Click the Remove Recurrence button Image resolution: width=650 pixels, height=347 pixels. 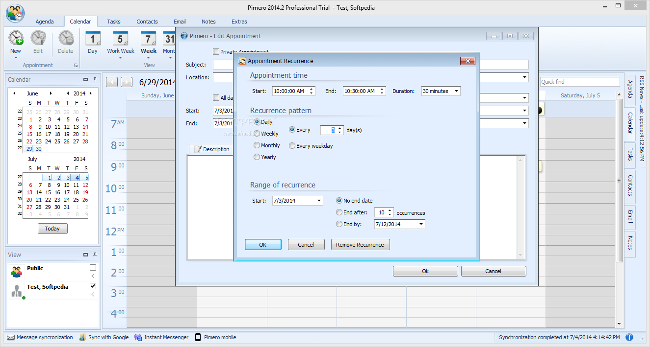[360, 245]
